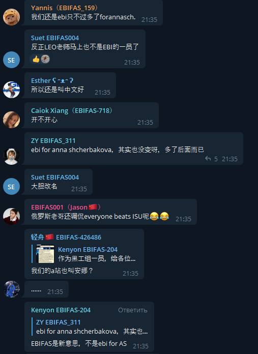This screenshot has height=354, width=258.
Task: Open sender name Yannis（EBIFAS_159）
Action: (x=65, y=8)
